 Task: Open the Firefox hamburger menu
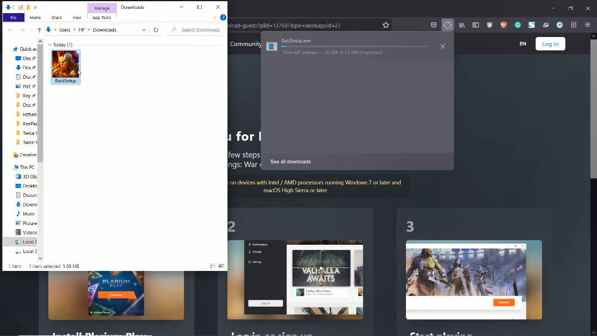[587, 25]
